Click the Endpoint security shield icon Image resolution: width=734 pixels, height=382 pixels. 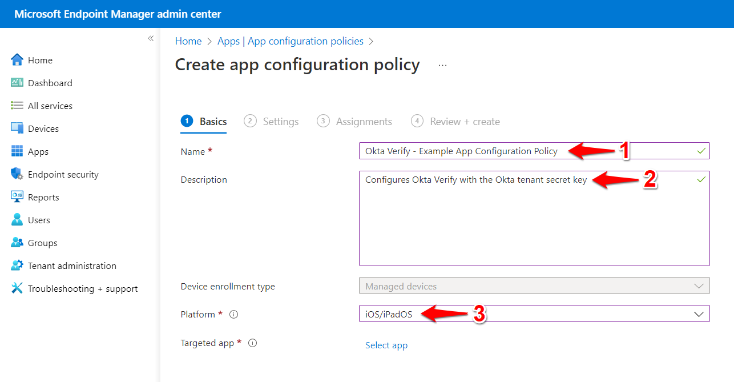(17, 174)
